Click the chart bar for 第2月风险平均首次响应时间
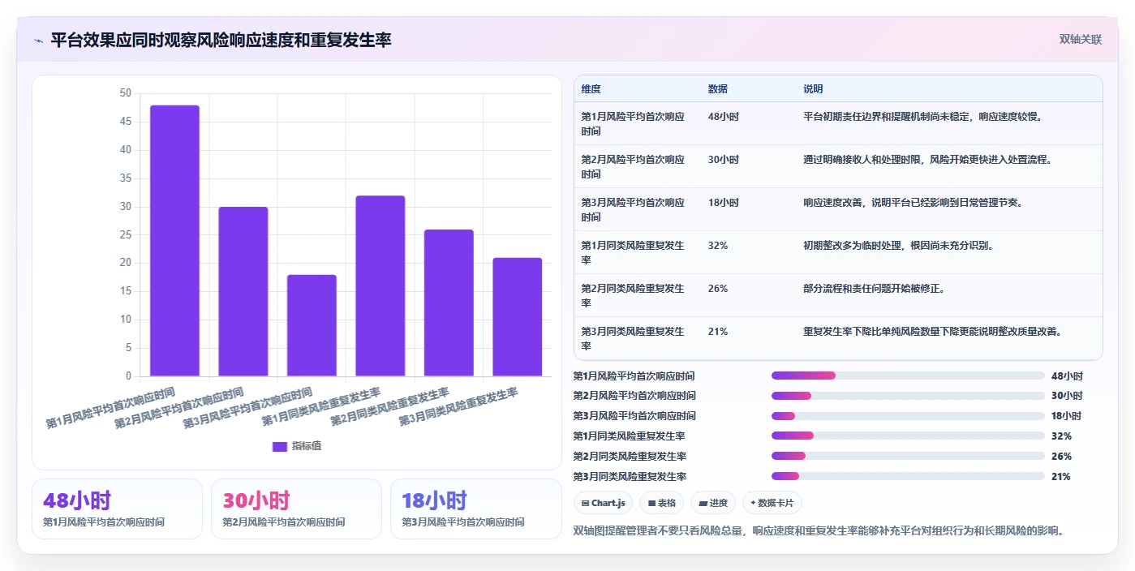Viewport: 1135px width, 571px height. [x=243, y=292]
